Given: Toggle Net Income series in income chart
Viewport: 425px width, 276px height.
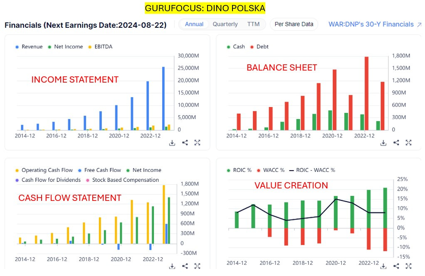Looking at the screenshot, I should click(65, 46).
